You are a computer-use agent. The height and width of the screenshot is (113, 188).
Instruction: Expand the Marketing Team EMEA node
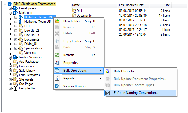tap(16, 17)
